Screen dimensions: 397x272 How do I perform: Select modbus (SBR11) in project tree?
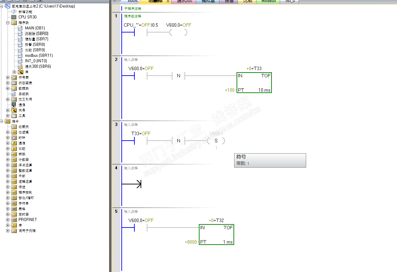[x=39, y=56]
